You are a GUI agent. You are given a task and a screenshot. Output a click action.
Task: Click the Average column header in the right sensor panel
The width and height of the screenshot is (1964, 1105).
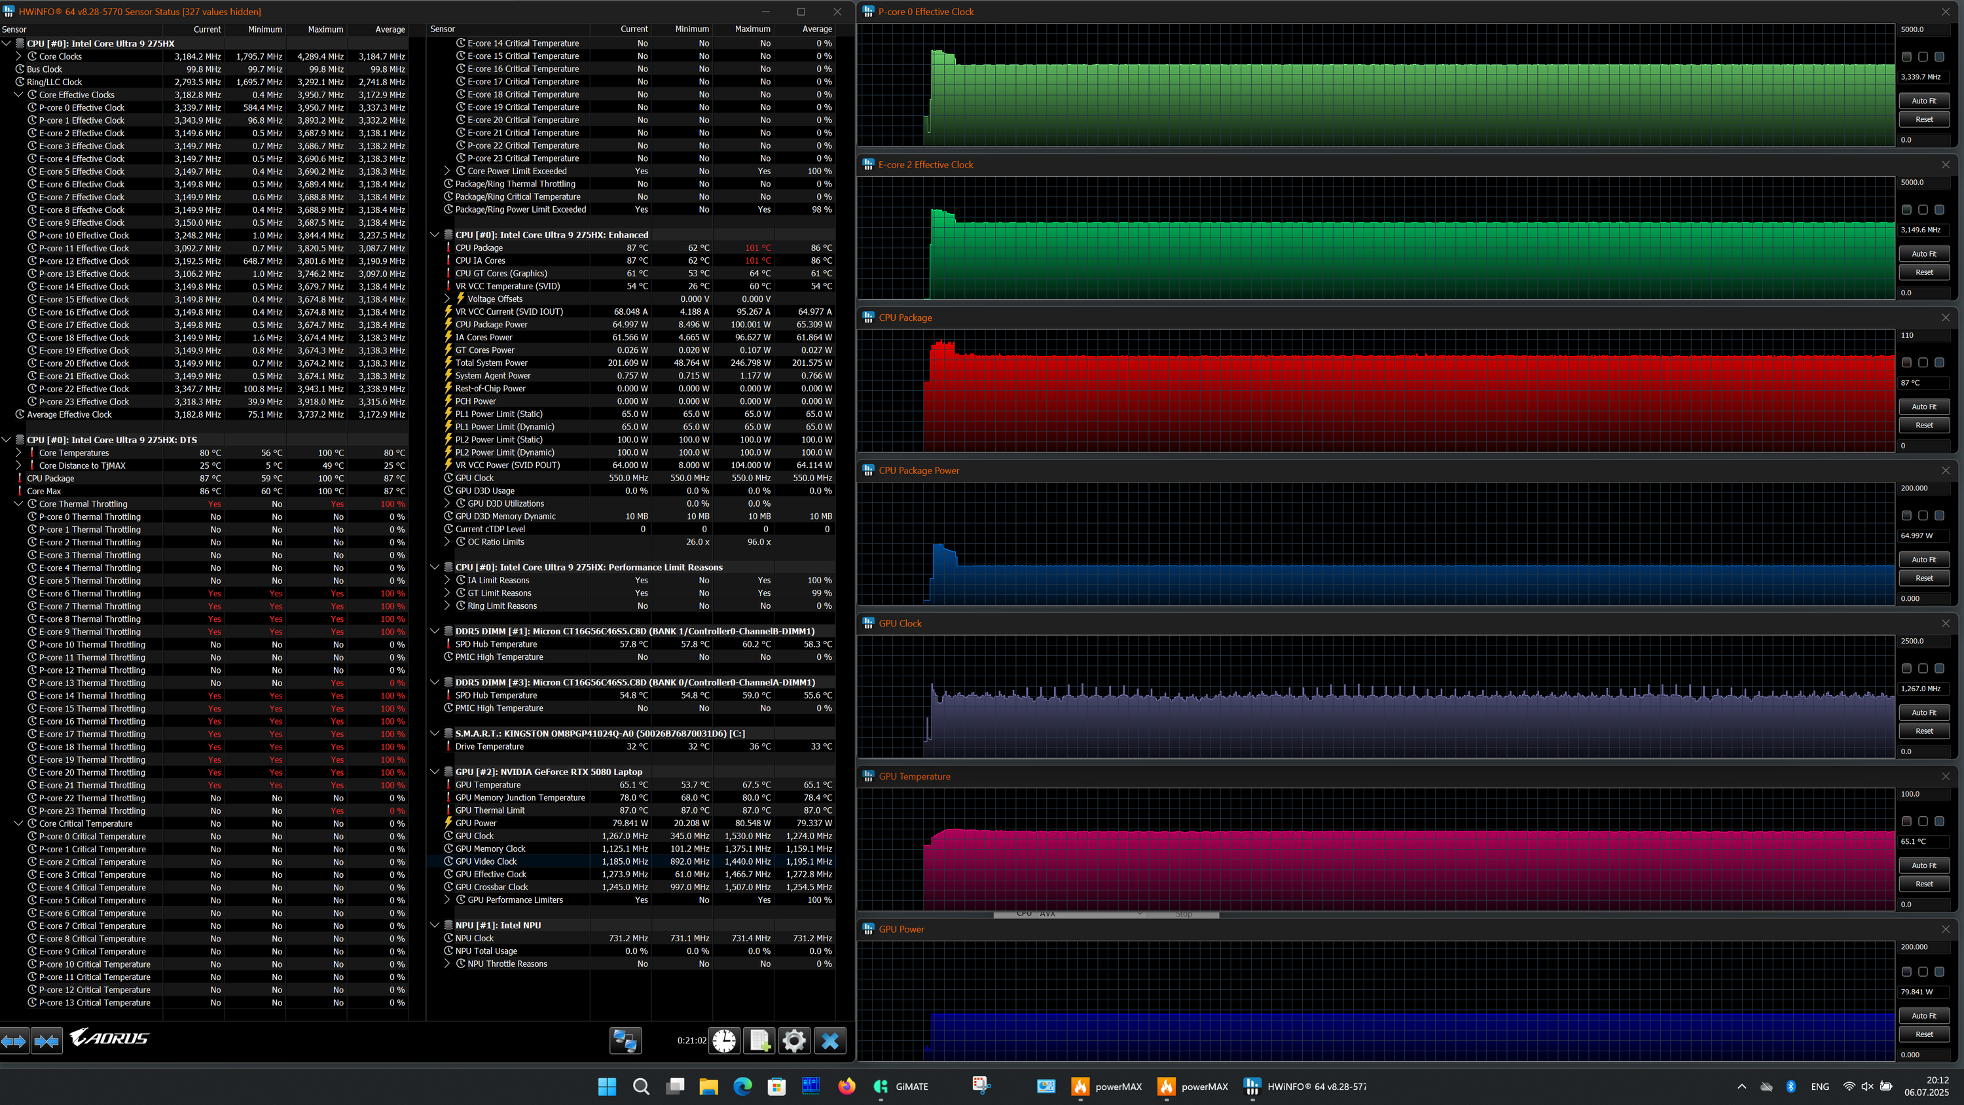pos(816,29)
